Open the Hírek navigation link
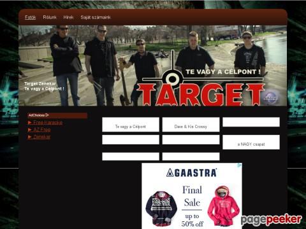The width and height of the screenshot is (306, 229). [68, 17]
